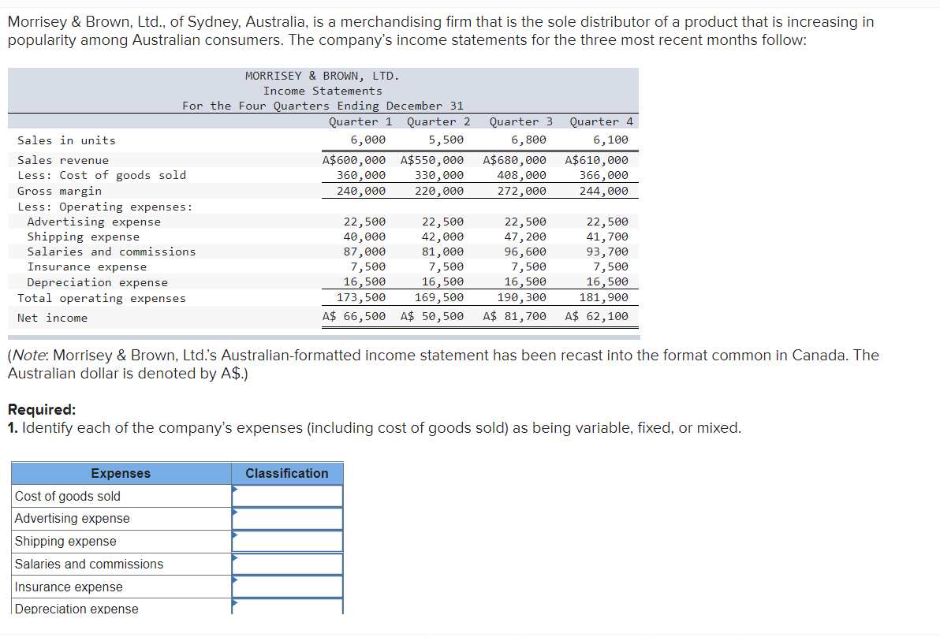The image size is (940, 641).
Task: Click the Expenses column header
Action: [121, 473]
